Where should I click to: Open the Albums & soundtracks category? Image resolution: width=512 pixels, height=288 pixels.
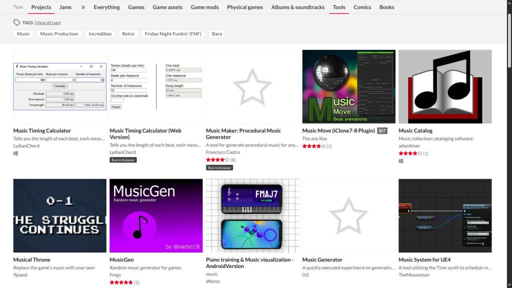298,7
